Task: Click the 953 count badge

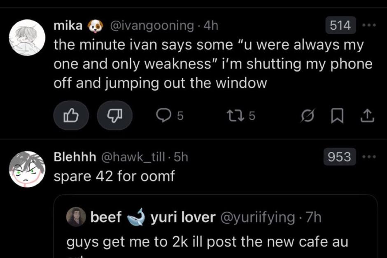Action: tap(340, 157)
